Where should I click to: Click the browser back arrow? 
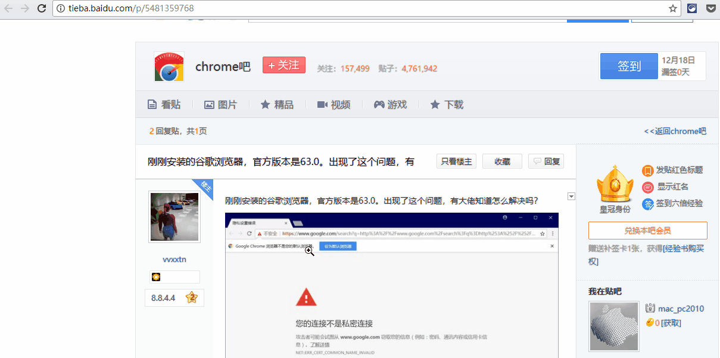point(8,8)
